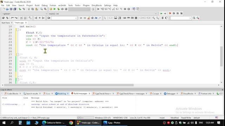225x126 pixels.
Task: Close the Logs & others panel
Action: click(223, 90)
